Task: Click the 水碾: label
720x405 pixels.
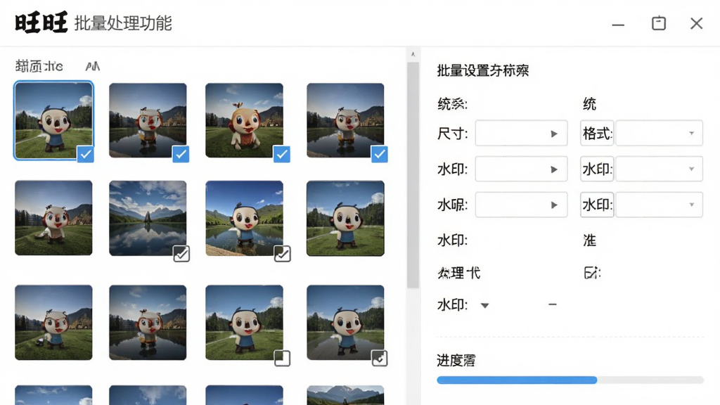Action: tap(452, 205)
